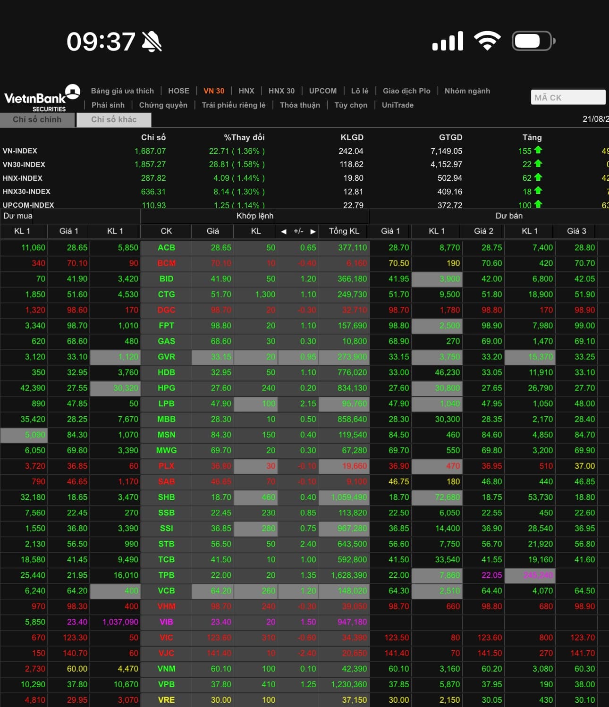Screen dimensions: 609x707
Task: Open the Bảng giá ưa thích tab
Action: click(x=122, y=91)
